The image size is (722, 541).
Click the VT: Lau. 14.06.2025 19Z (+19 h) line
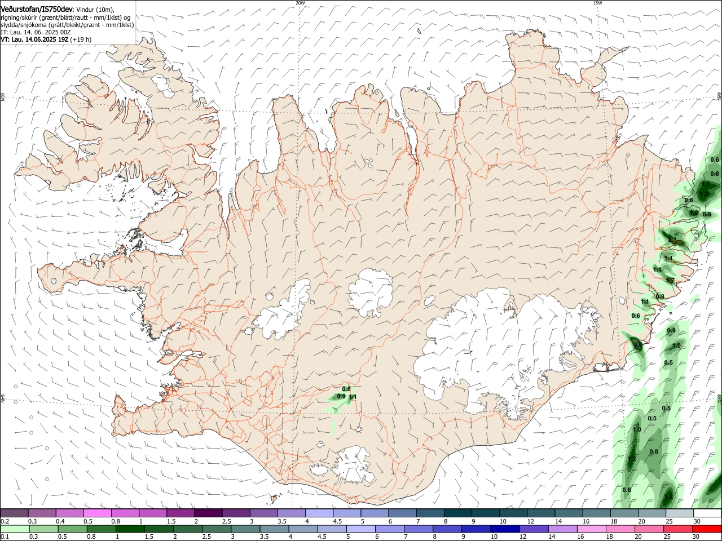[x=46, y=40]
